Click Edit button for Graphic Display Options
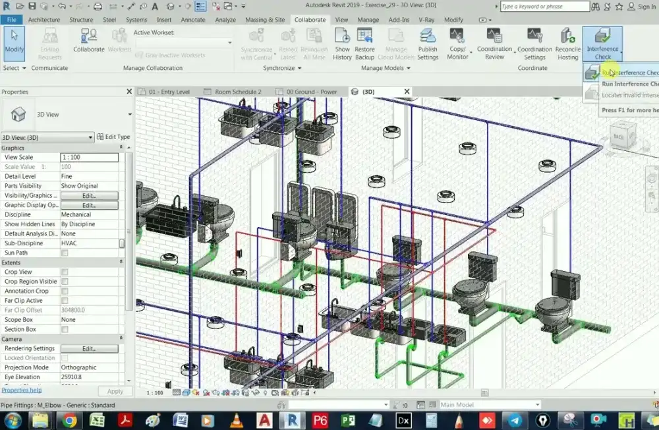The height and width of the screenshot is (430, 659). (89, 205)
